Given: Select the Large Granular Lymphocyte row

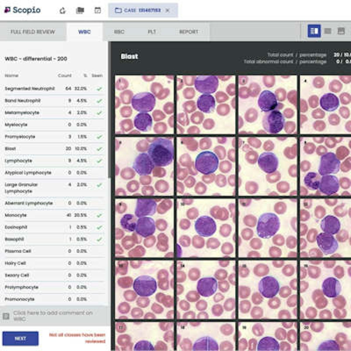Looking at the screenshot, I should pos(44,187).
